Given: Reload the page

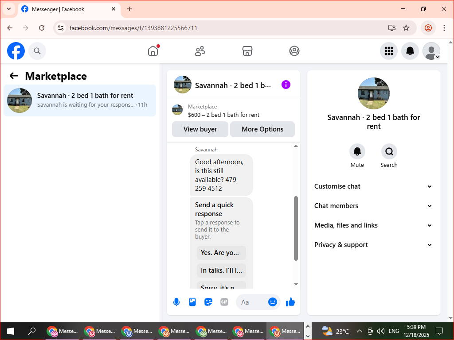Looking at the screenshot, I should pyautogui.click(x=42, y=28).
